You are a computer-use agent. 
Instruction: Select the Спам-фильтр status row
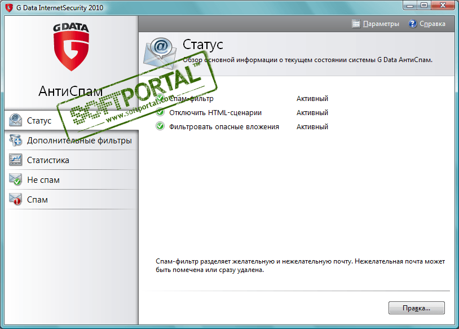click(242, 98)
